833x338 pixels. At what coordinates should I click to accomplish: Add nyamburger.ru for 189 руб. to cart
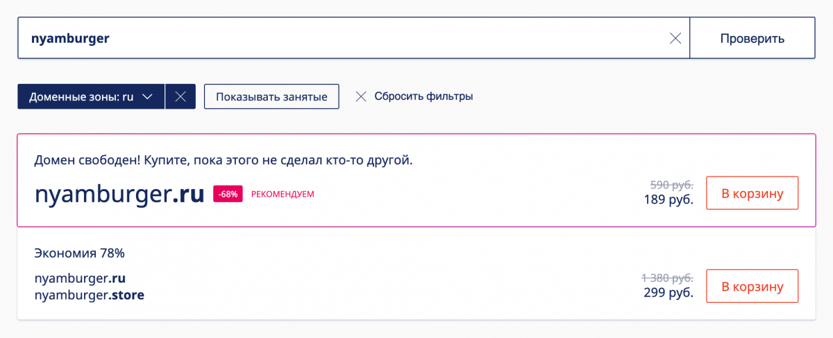(752, 193)
